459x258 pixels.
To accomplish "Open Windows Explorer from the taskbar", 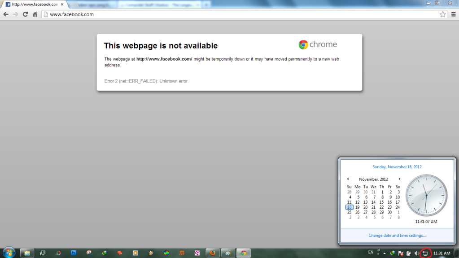I will (27, 253).
